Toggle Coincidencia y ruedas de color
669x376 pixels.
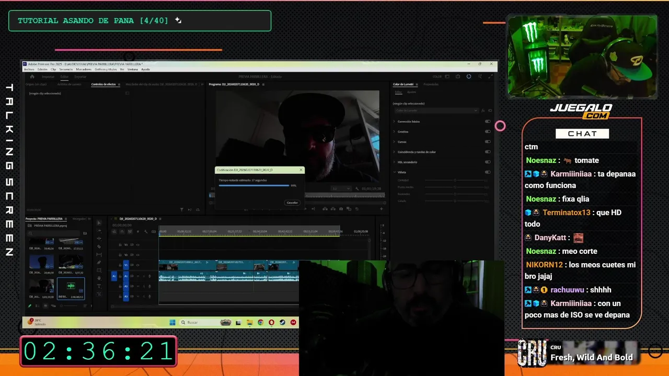(488, 152)
